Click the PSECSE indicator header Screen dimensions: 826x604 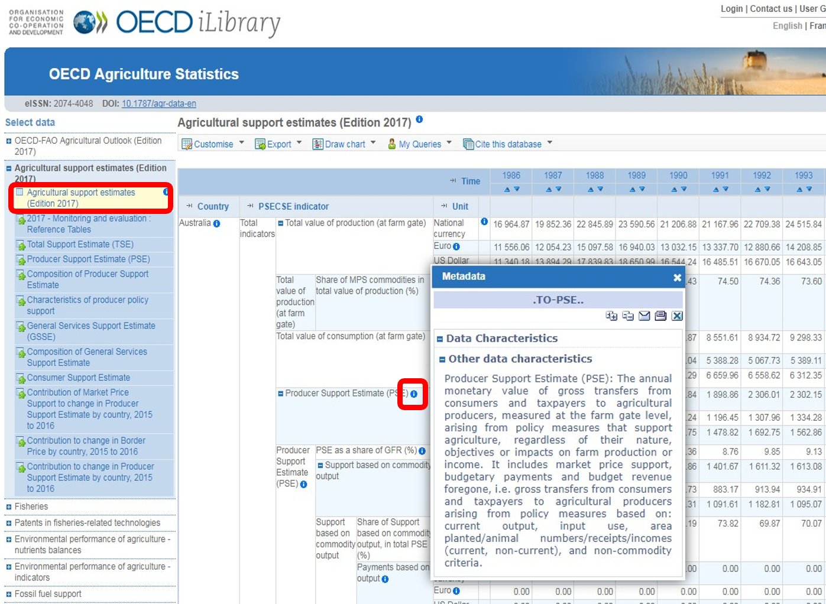point(293,206)
